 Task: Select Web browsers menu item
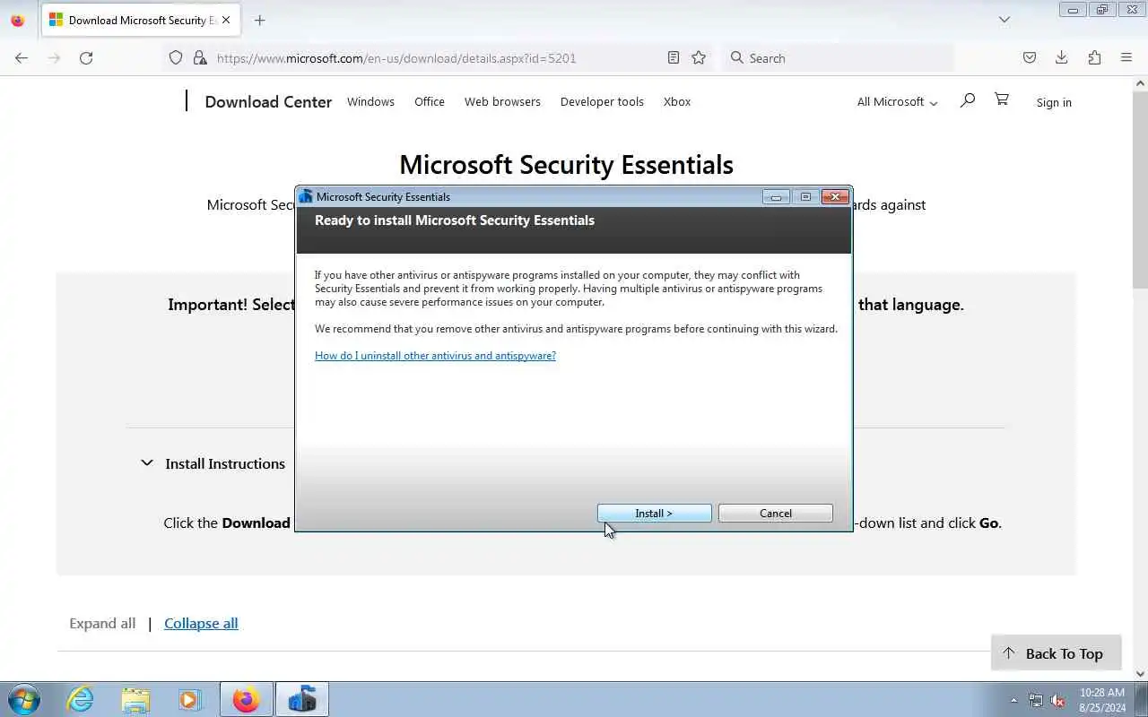502,102
